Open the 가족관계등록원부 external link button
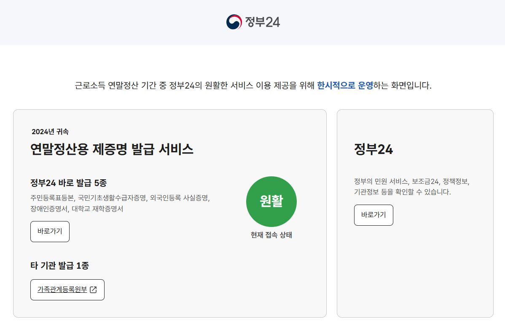 click(67, 290)
